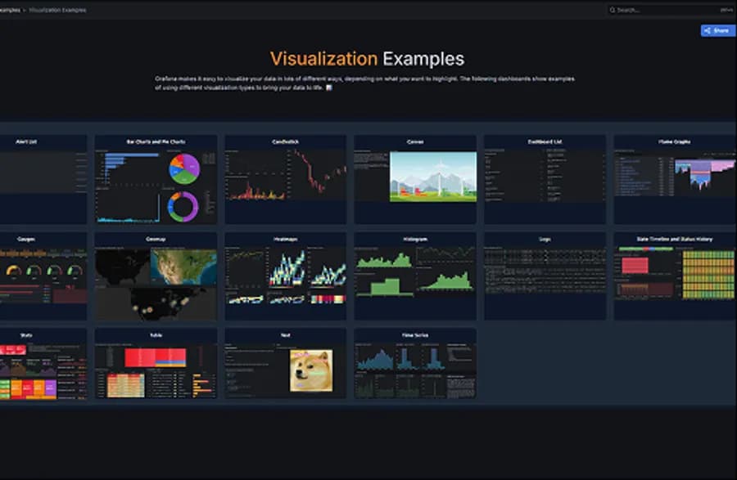
Task: Click the Logs panel title
Action: tap(545, 240)
